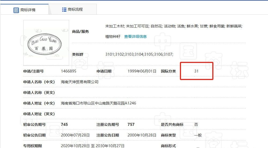This screenshot has width=268, height=148.
Task: Click the registration announcement date 2000年10月28日
Action: (x=142, y=135)
